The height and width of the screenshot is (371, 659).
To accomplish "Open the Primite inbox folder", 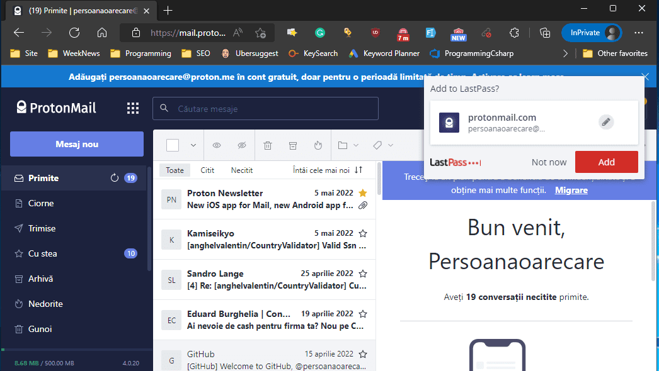I will (x=74, y=178).
